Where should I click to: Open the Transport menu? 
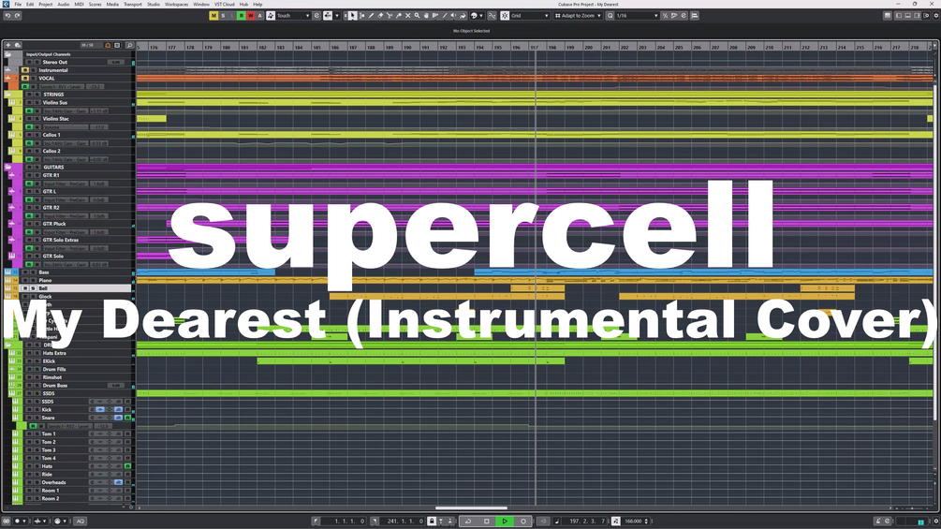pyautogui.click(x=133, y=4)
